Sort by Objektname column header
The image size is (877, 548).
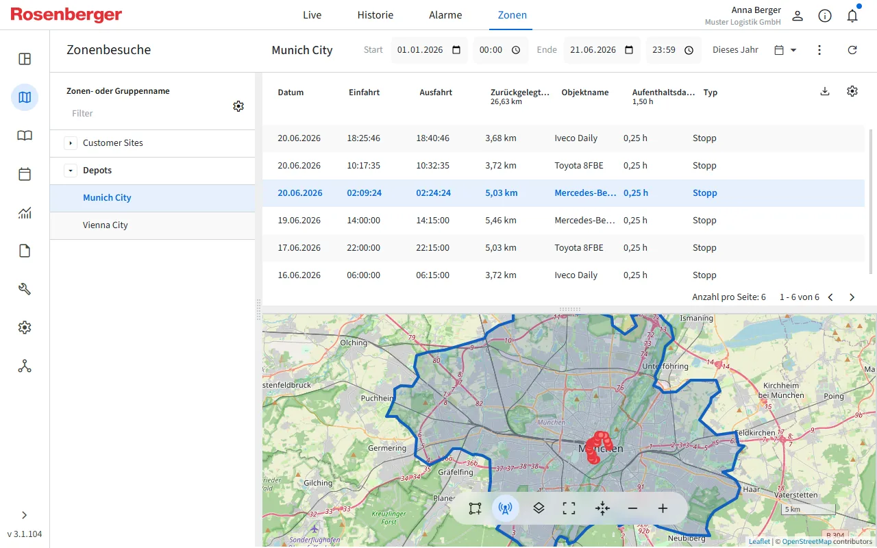tap(585, 92)
